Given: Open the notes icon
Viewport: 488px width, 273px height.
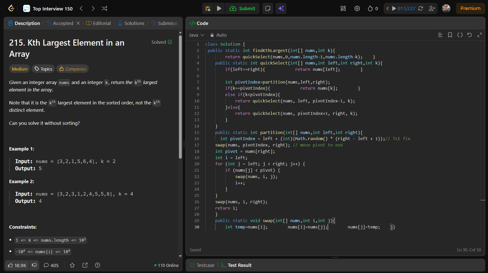Looking at the screenshot, I should click(268, 9).
